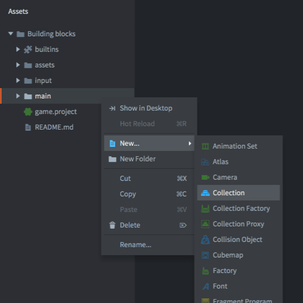Select the builtins tree row
303x303 pixels.
67,50
